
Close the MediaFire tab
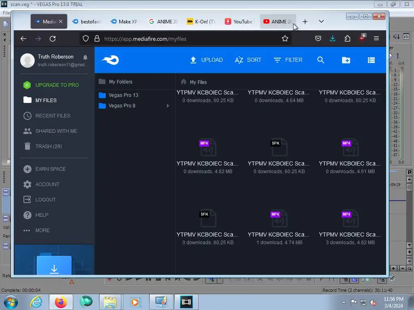(x=61, y=22)
